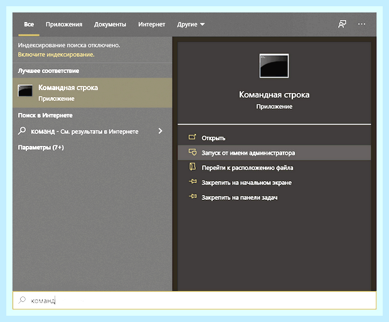389x322 pixels.
Task: Focus the search box containing команд
Action: 194,300
